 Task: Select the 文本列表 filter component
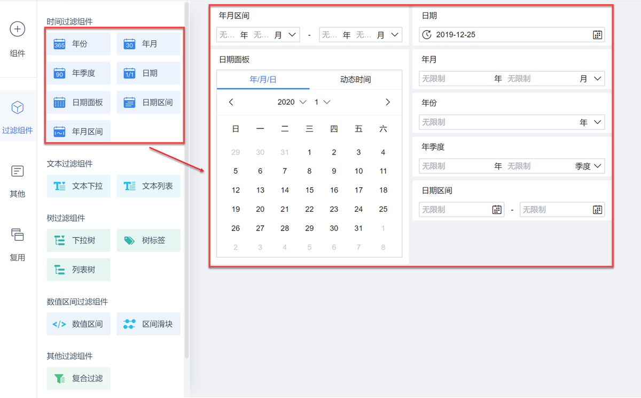[148, 186]
